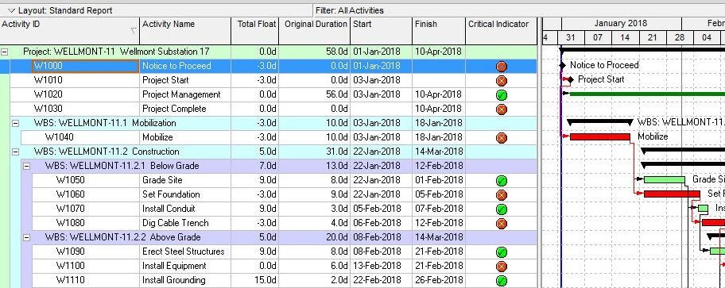The image size is (725, 288).
Task: Click red critical indicator for Project Complete
Action: (x=501, y=109)
